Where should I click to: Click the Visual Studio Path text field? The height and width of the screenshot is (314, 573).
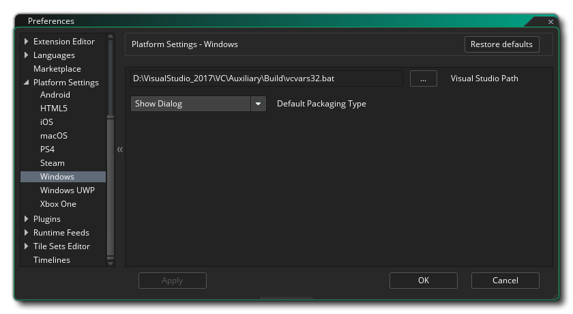266,78
